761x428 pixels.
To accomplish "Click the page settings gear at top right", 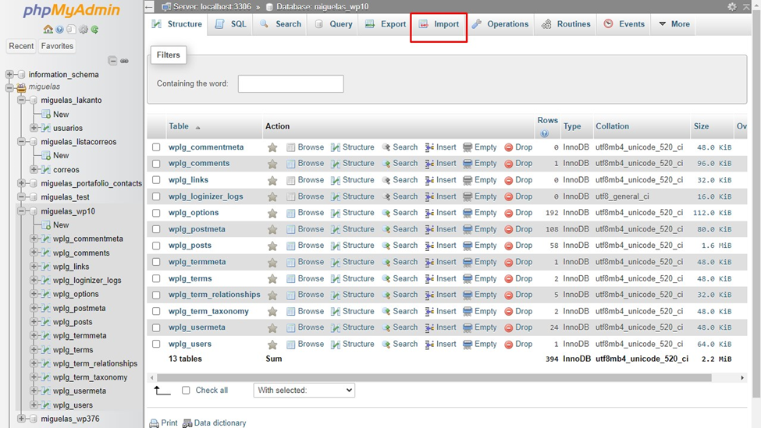I will 732,7.
